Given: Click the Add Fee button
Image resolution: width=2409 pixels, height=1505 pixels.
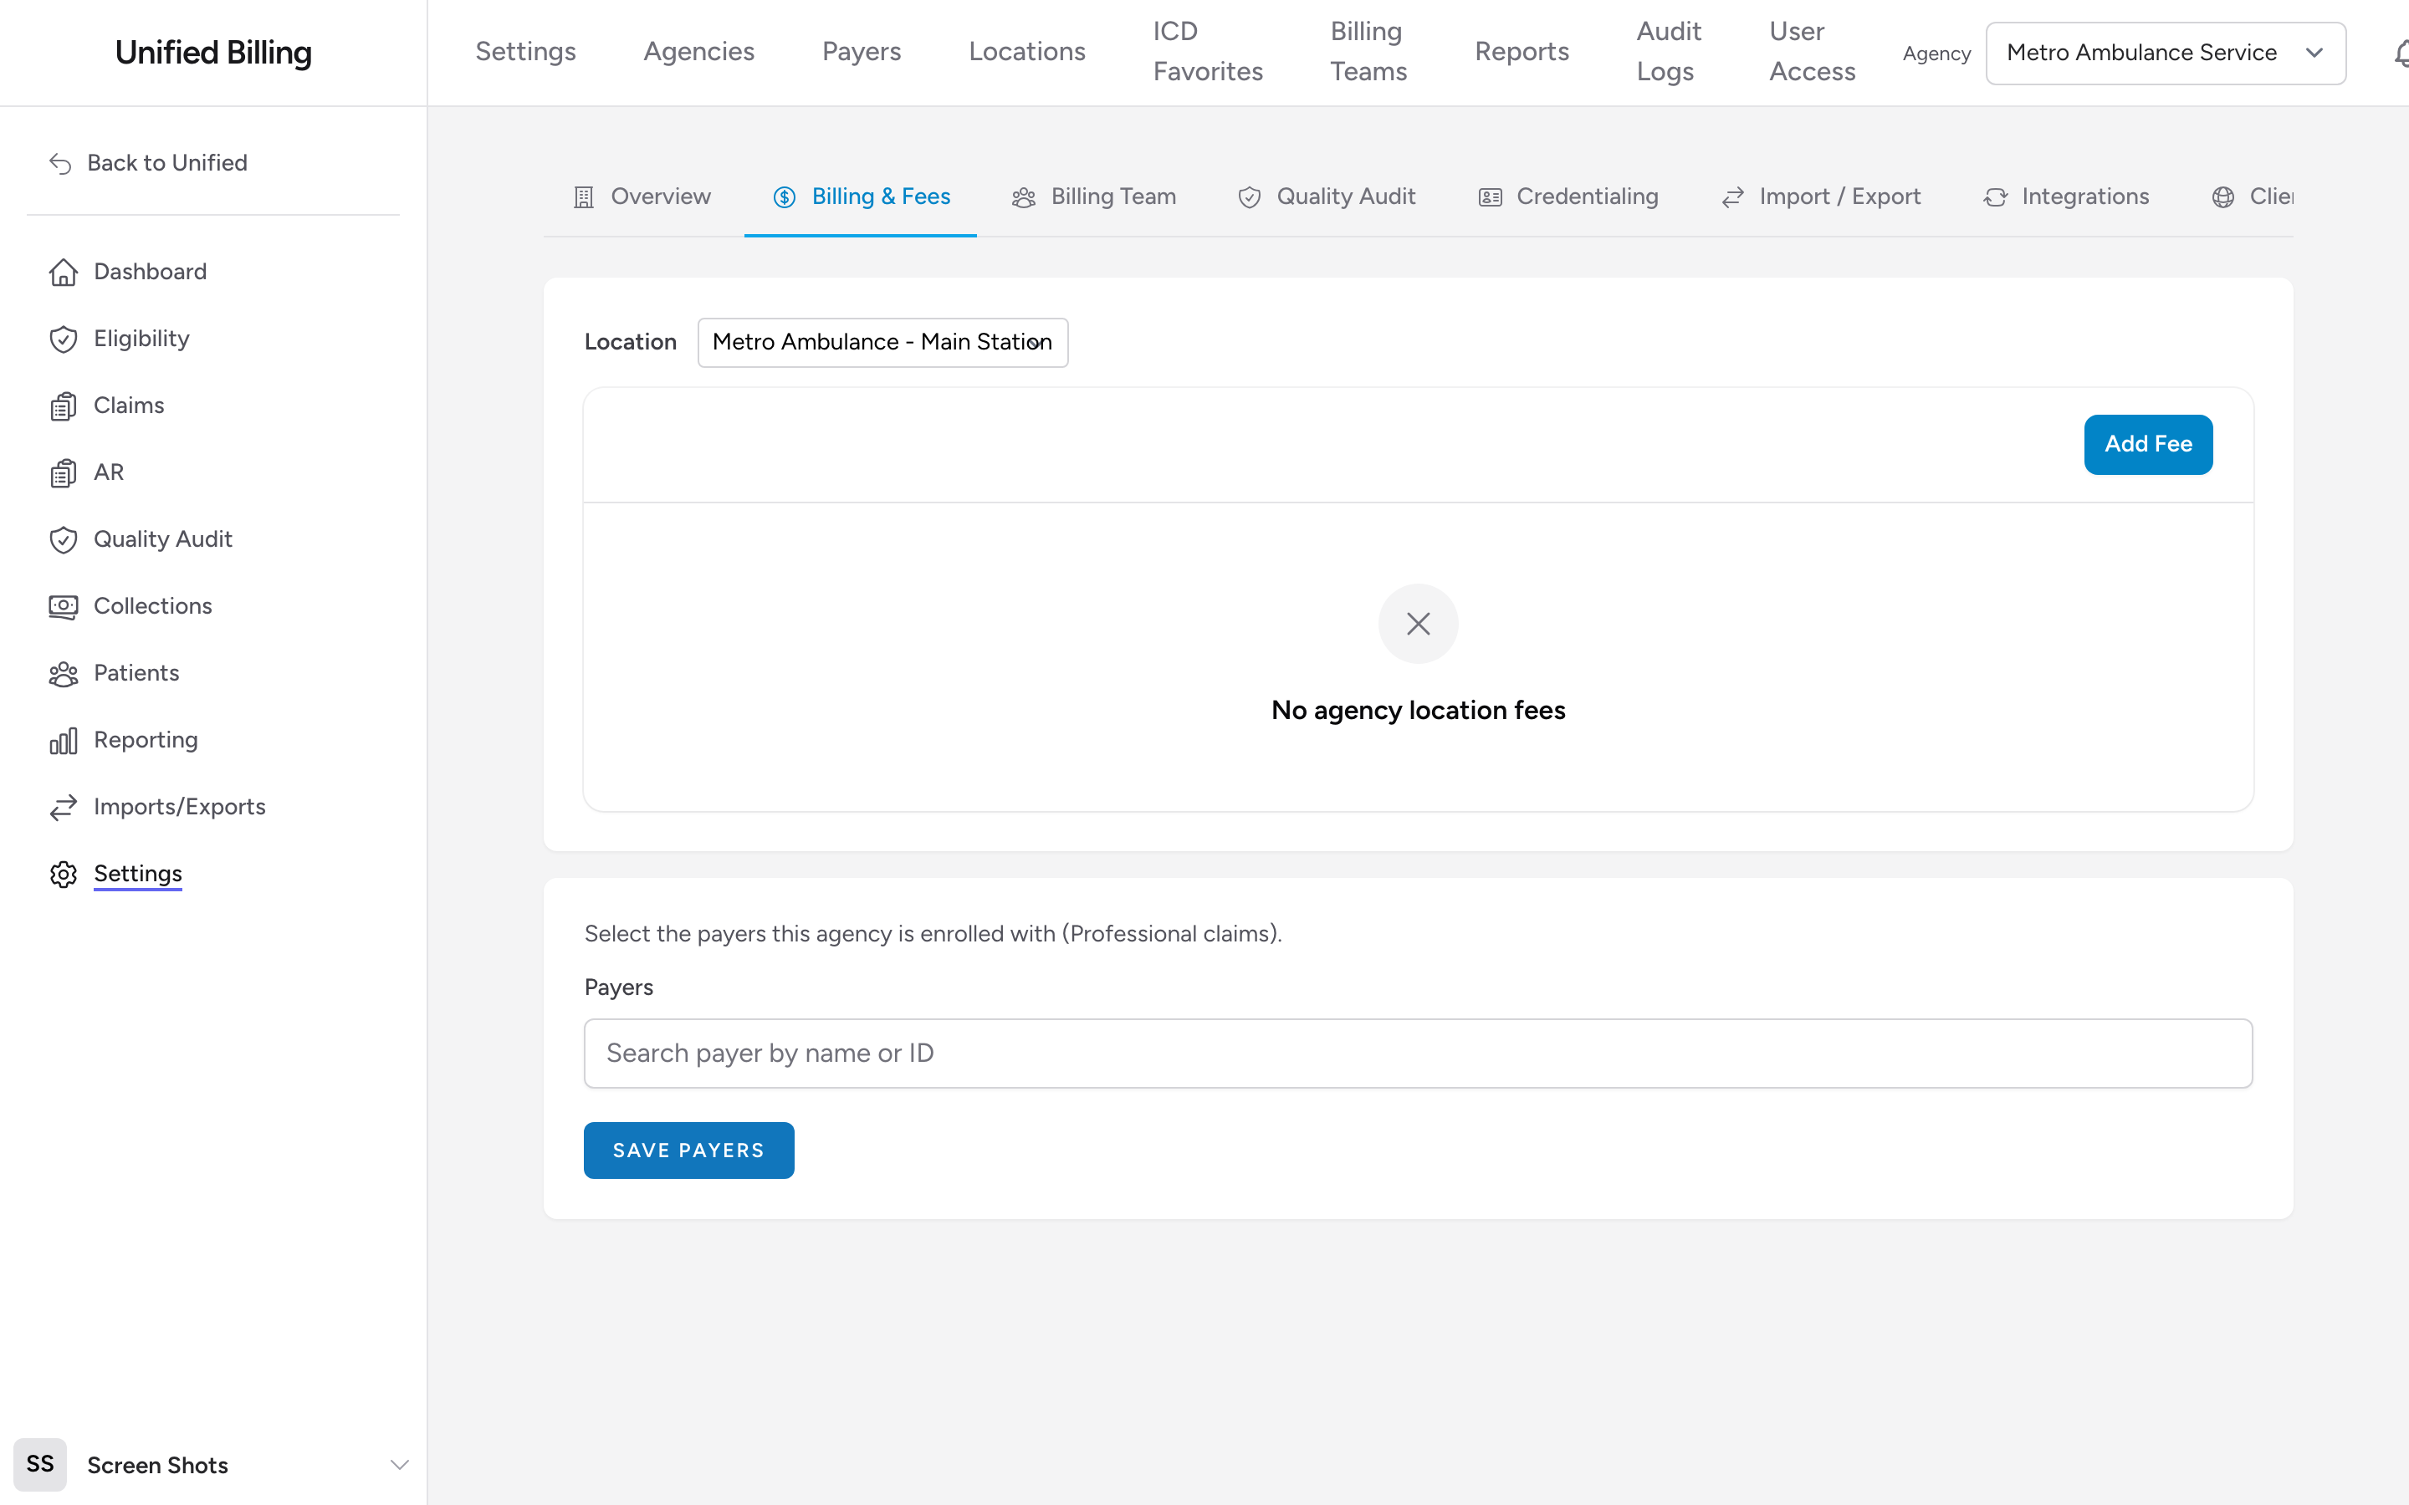Looking at the screenshot, I should click(2148, 444).
